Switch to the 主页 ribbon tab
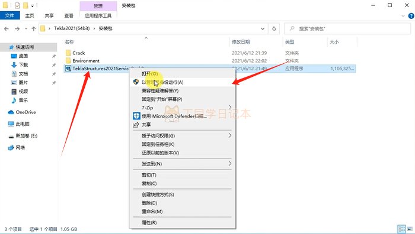The image size is (415, 234). point(30,15)
